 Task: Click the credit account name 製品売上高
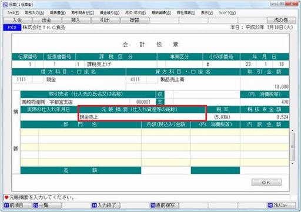pyautogui.click(x=172, y=79)
